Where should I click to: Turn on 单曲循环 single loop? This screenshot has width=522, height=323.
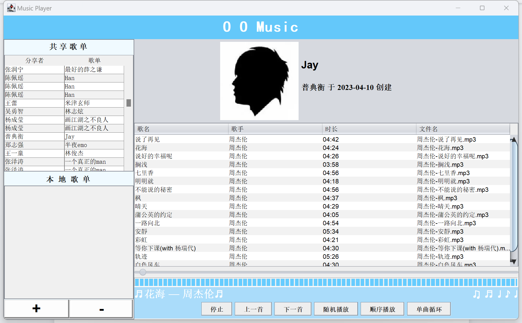click(x=429, y=309)
